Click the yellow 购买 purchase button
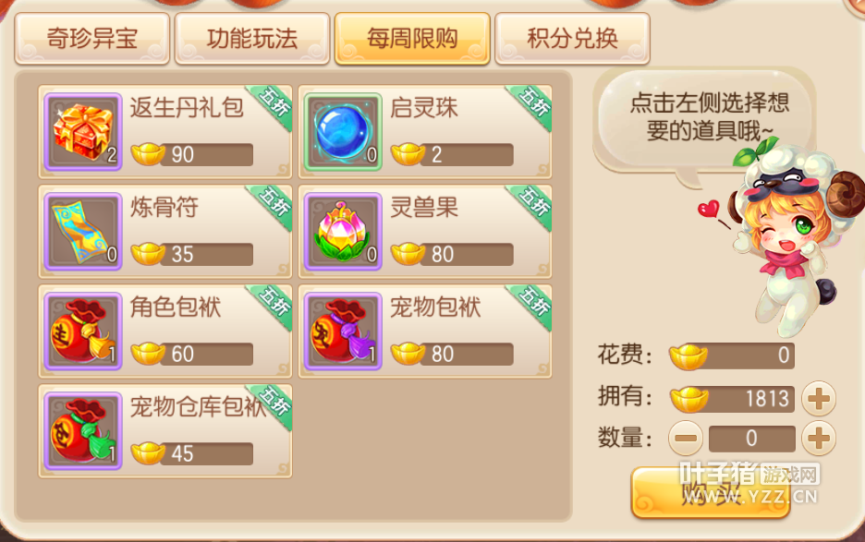 711,492
